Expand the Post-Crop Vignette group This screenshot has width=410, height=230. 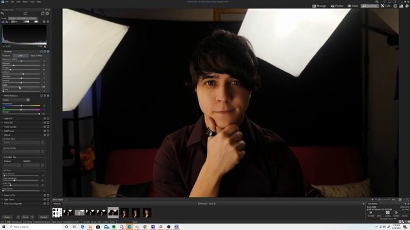pos(2,204)
